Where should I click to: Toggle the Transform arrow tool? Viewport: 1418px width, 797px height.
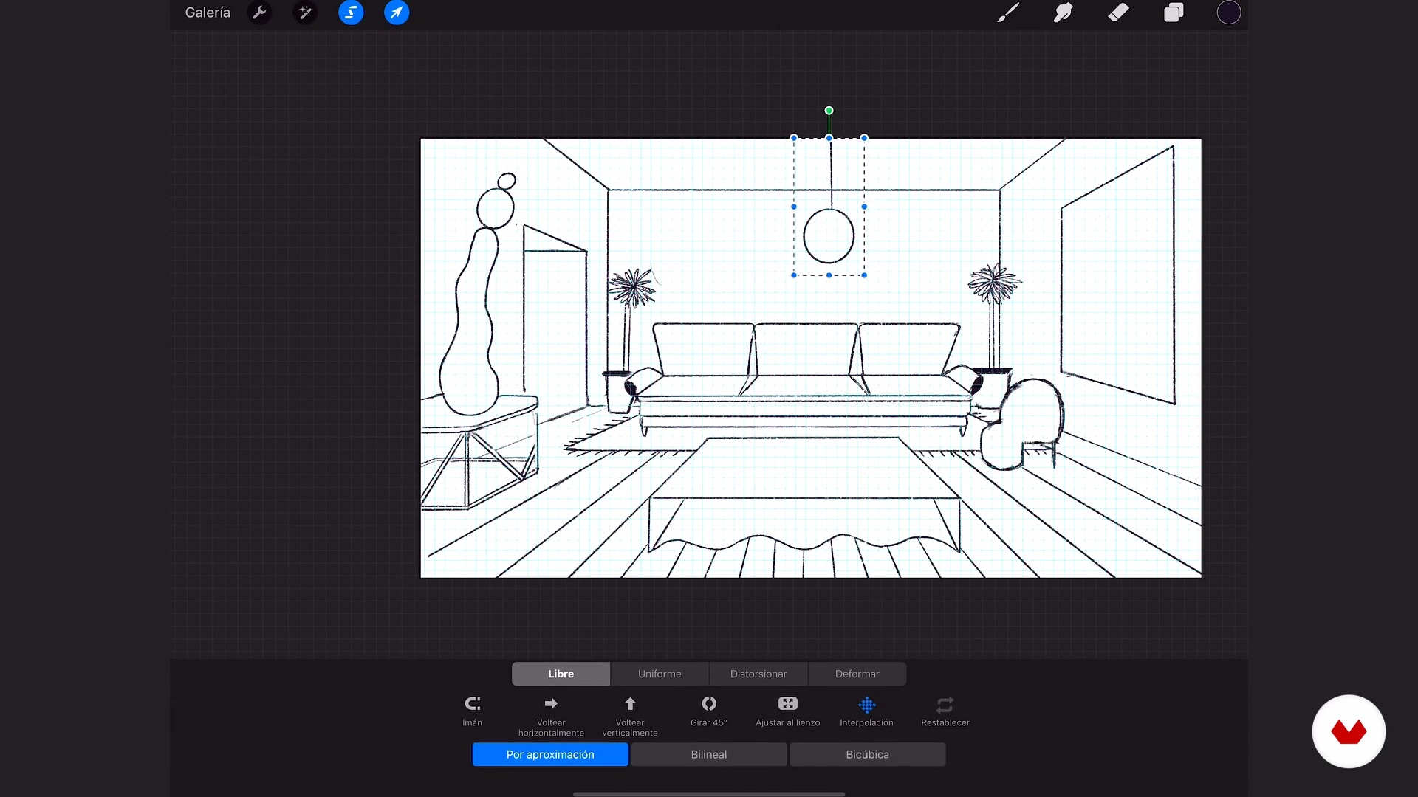point(397,13)
